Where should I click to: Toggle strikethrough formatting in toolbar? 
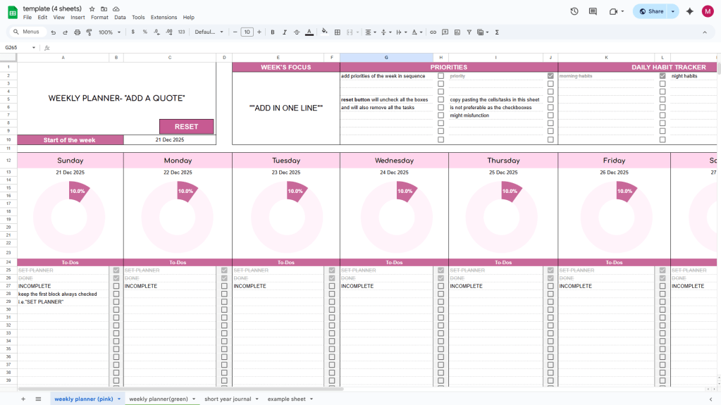(x=297, y=32)
